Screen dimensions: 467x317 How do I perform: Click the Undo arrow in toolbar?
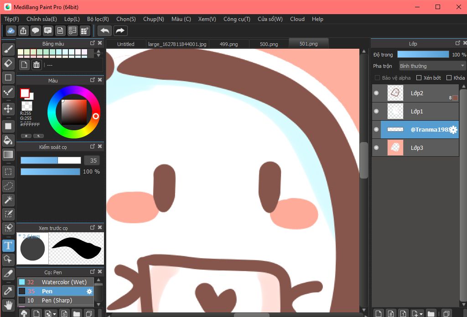pos(105,31)
